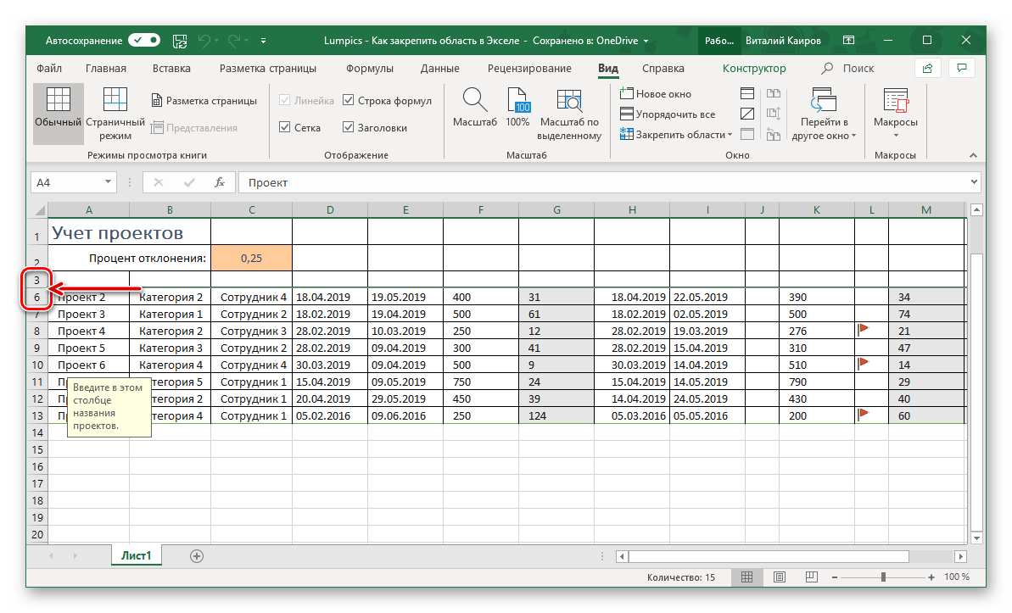Click the save icon in title bar
Image resolution: width=1012 pixels, height=613 pixels.
[x=180, y=41]
